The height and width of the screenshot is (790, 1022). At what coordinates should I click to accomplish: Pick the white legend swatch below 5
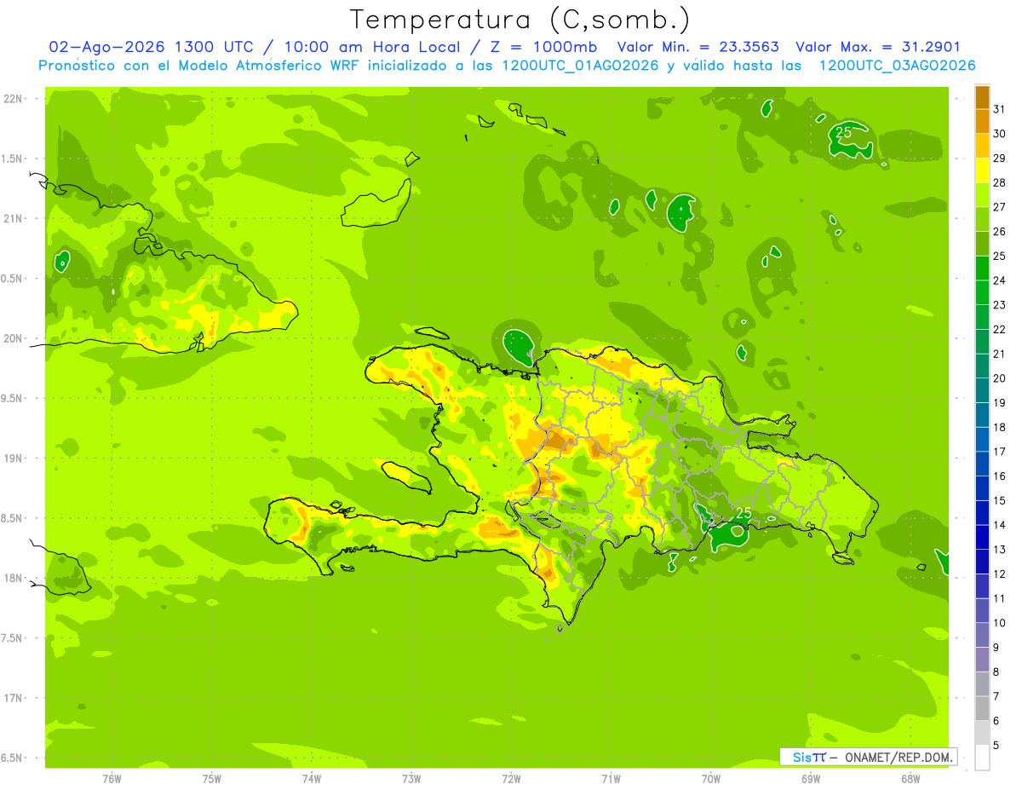tap(982, 758)
